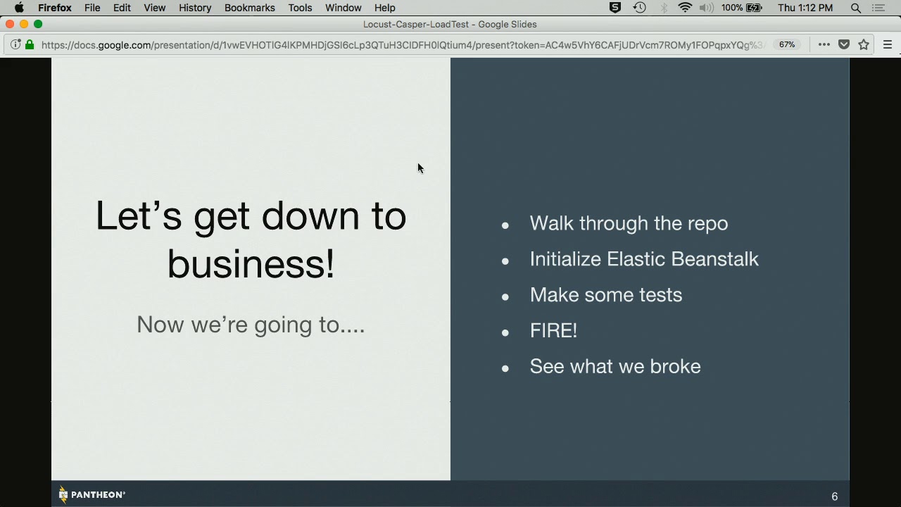The image size is (901, 507).
Task: Click the green secure lock icon
Action: click(x=30, y=44)
